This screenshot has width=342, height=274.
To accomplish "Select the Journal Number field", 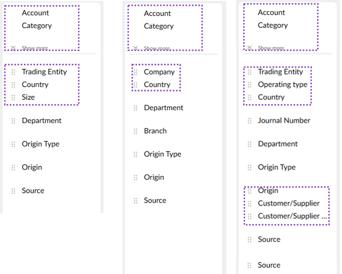I will point(284,121).
